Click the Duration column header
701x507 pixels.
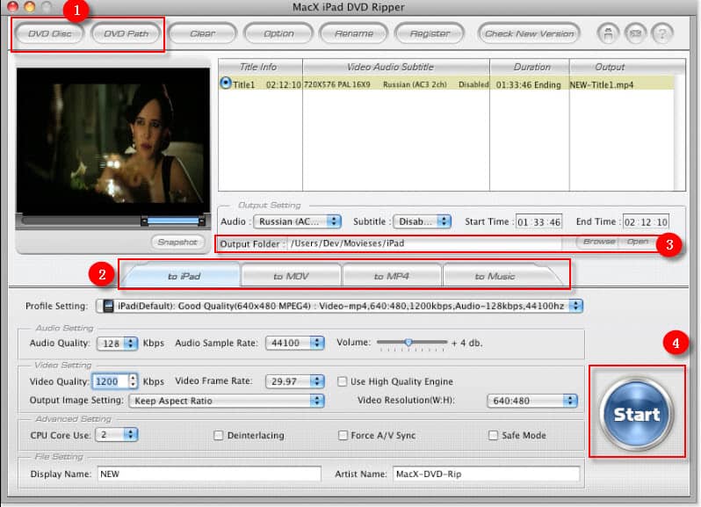coord(530,67)
